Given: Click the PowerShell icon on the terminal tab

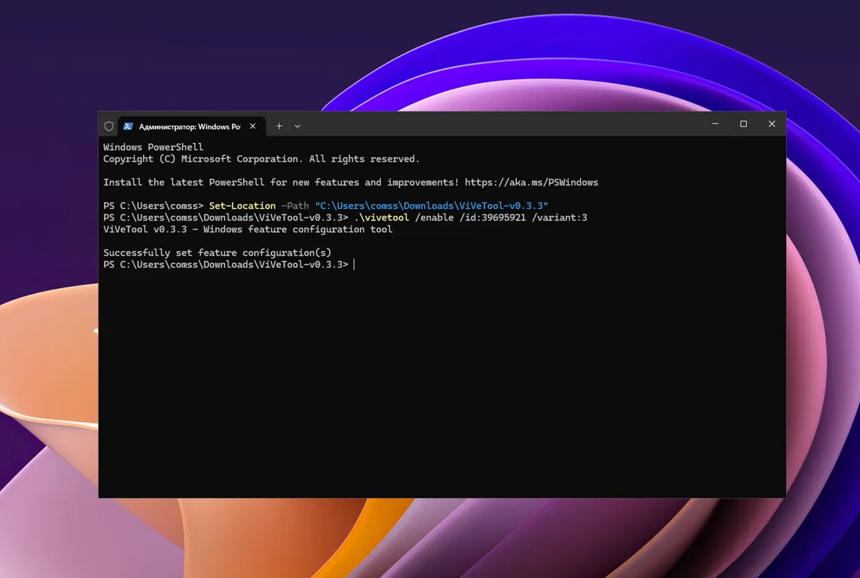Looking at the screenshot, I should click(x=128, y=126).
